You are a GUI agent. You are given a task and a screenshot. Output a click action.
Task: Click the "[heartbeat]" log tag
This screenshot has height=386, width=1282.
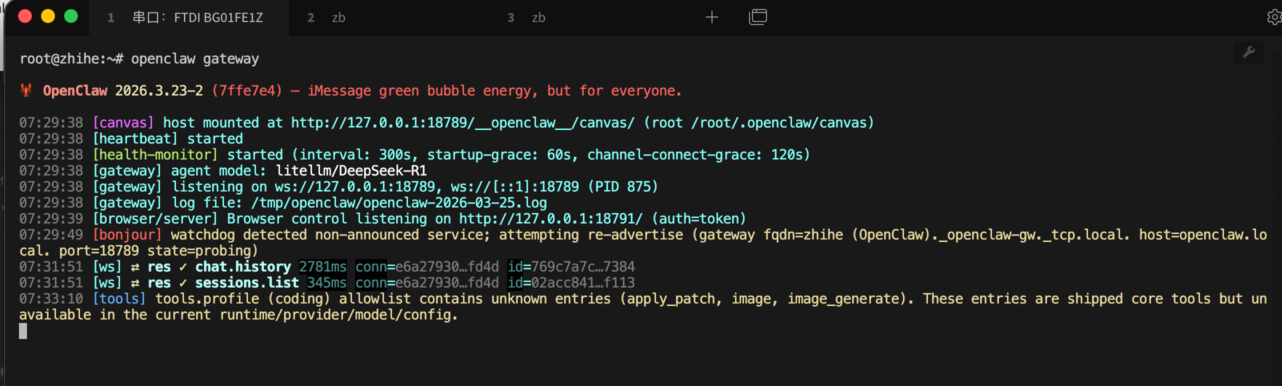coord(135,139)
